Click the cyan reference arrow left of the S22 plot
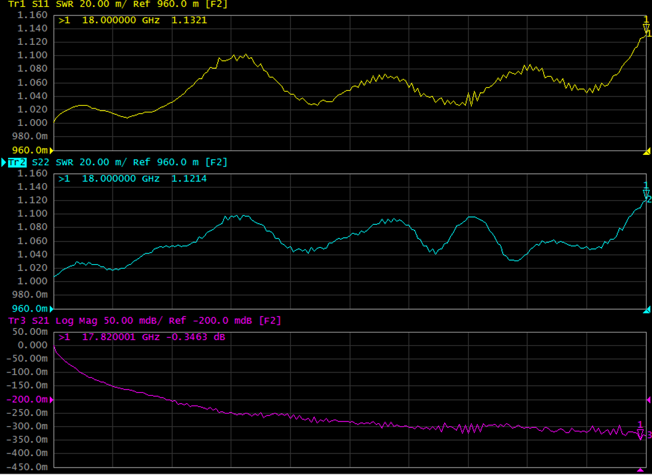Image resolution: width=652 pixels, height=475 pixels. 51,308
